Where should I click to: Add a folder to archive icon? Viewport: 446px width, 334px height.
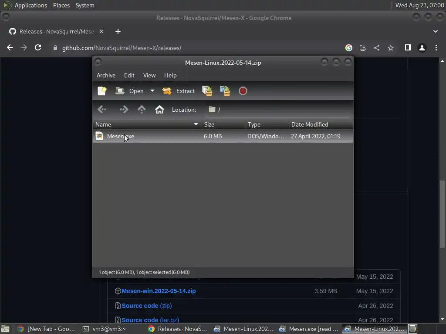tap(225, 91)
